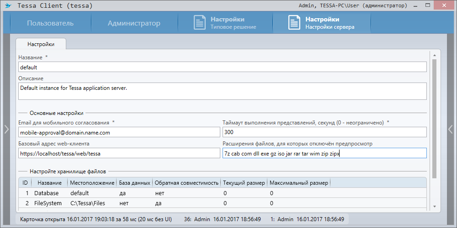Viewport: 457px width, 228px height.
Task: Click the C:\Tessa\Files location cell
Action: [88, 203]
